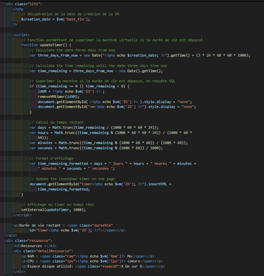264x276 pixels.
Task: Click the 'var minutes = Math.trunc' line
Action: click(109, 143)
